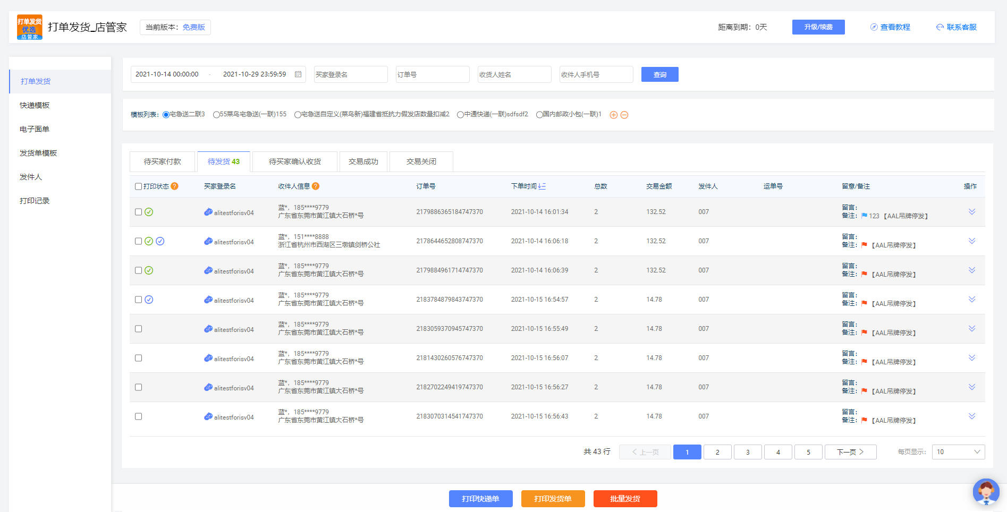Expand actions for 16:56:43 order row
Image resolution: width=1007 pixels, height=512 pixels.
972,416
